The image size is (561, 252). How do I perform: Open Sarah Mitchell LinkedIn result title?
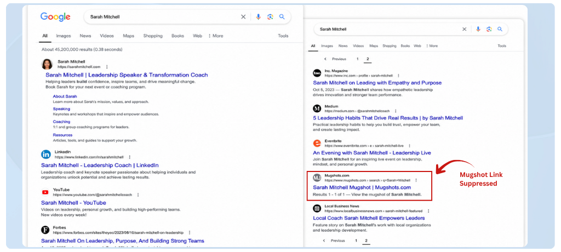[100, 165]
